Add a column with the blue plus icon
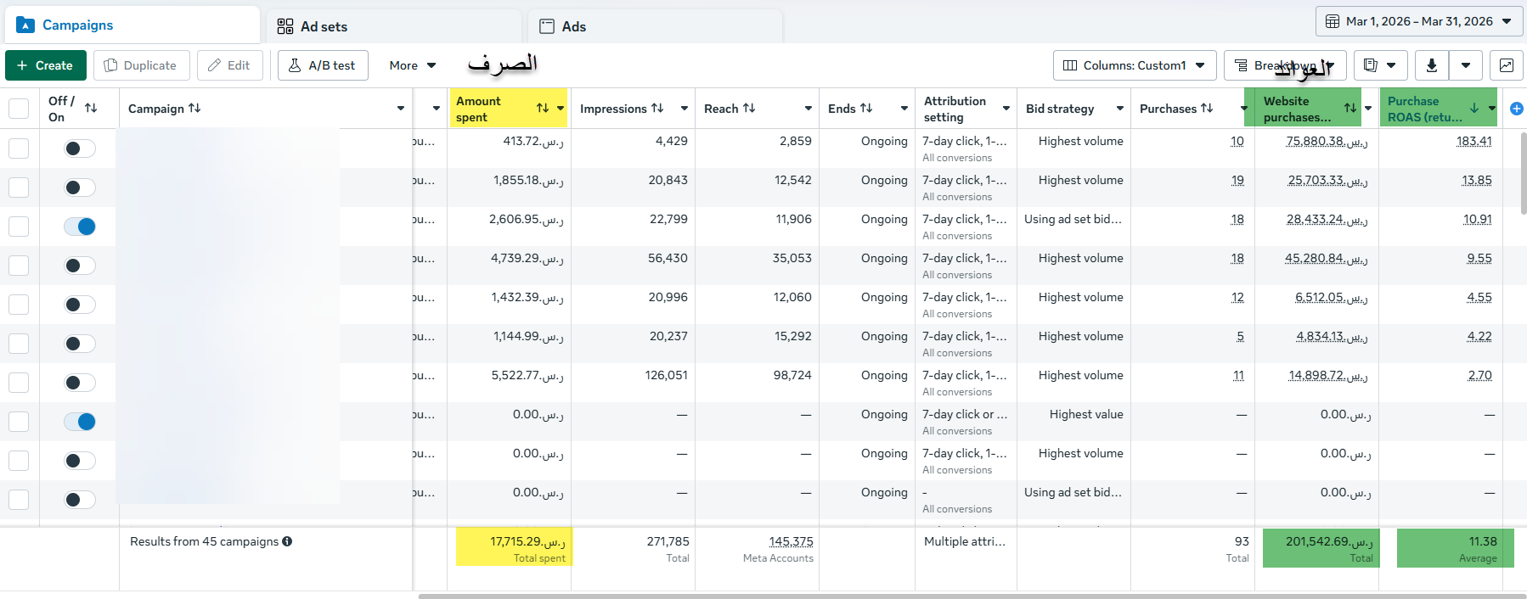This screenshot has height=599, width=1527. [x=1517, y=109]
